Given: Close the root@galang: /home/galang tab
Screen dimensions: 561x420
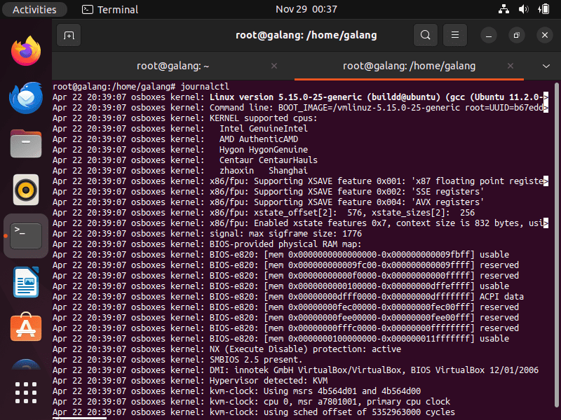Looking at the screenshot, I should click(511, 66).
